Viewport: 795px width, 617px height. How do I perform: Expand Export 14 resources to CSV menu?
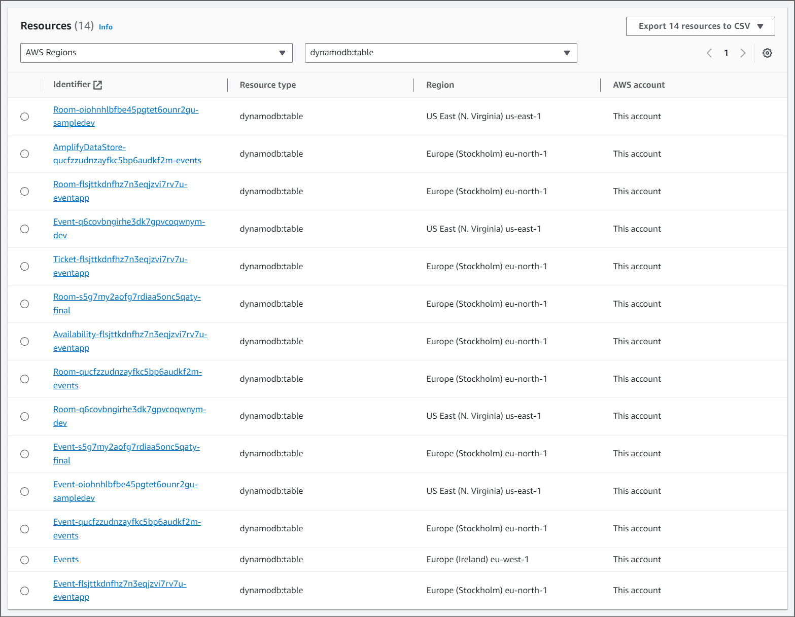pyautogui.click(x=700, y=26)
